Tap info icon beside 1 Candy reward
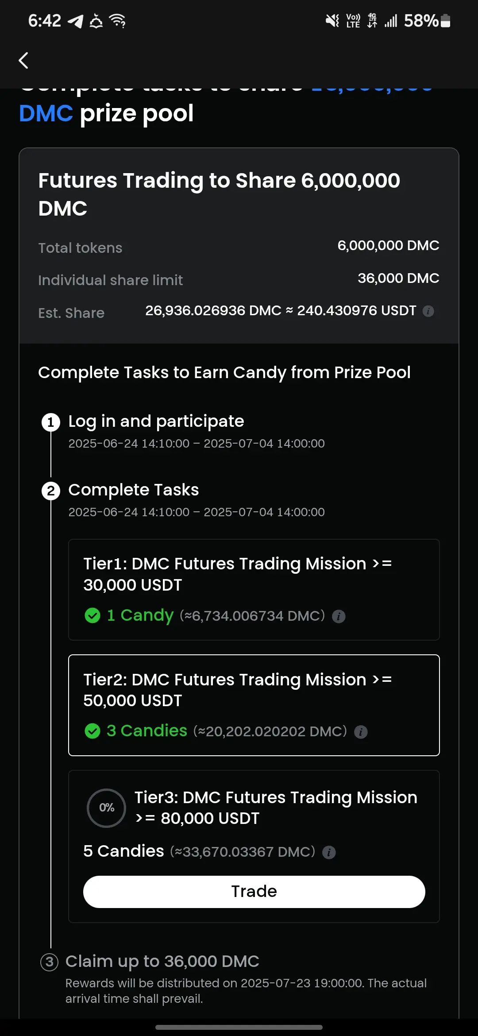478x1036 pixels. [x=339, y=616]
